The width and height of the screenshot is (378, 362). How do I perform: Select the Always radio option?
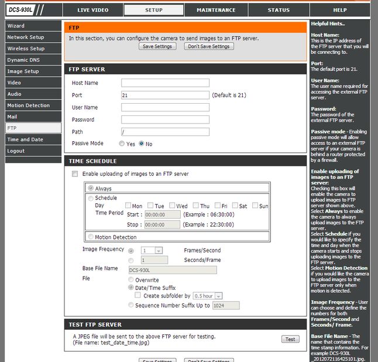(91, 188)
